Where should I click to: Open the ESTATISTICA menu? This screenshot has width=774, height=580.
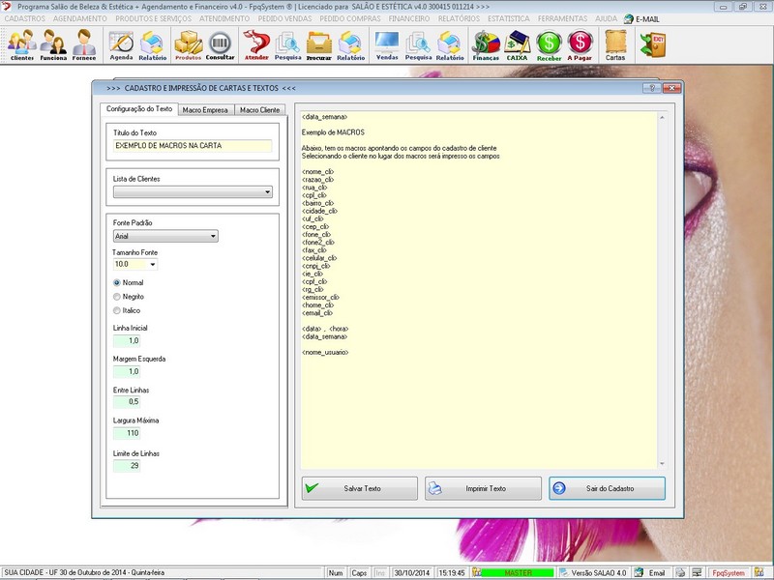click(509, 18)
